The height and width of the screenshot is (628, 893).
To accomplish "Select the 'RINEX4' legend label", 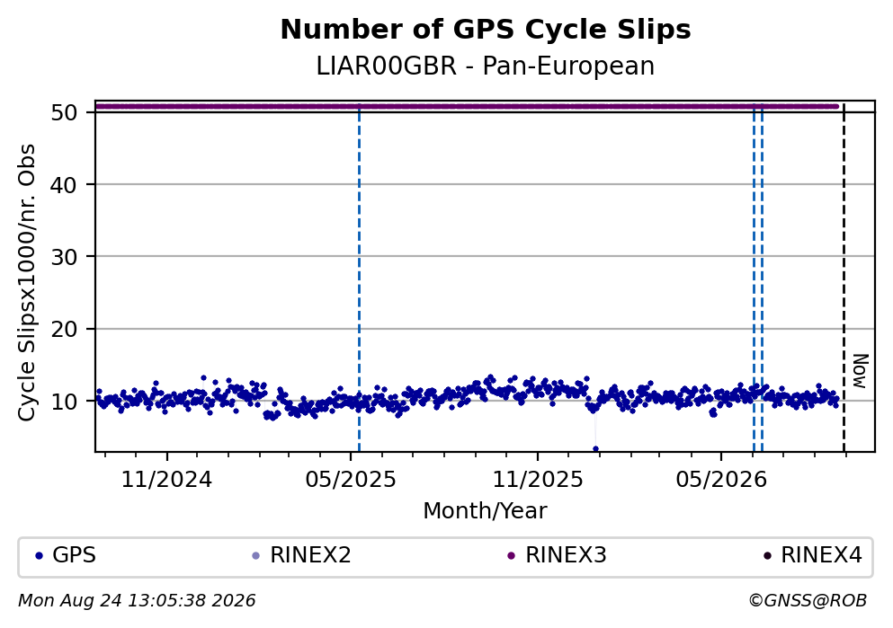I will tap(821, 555).
